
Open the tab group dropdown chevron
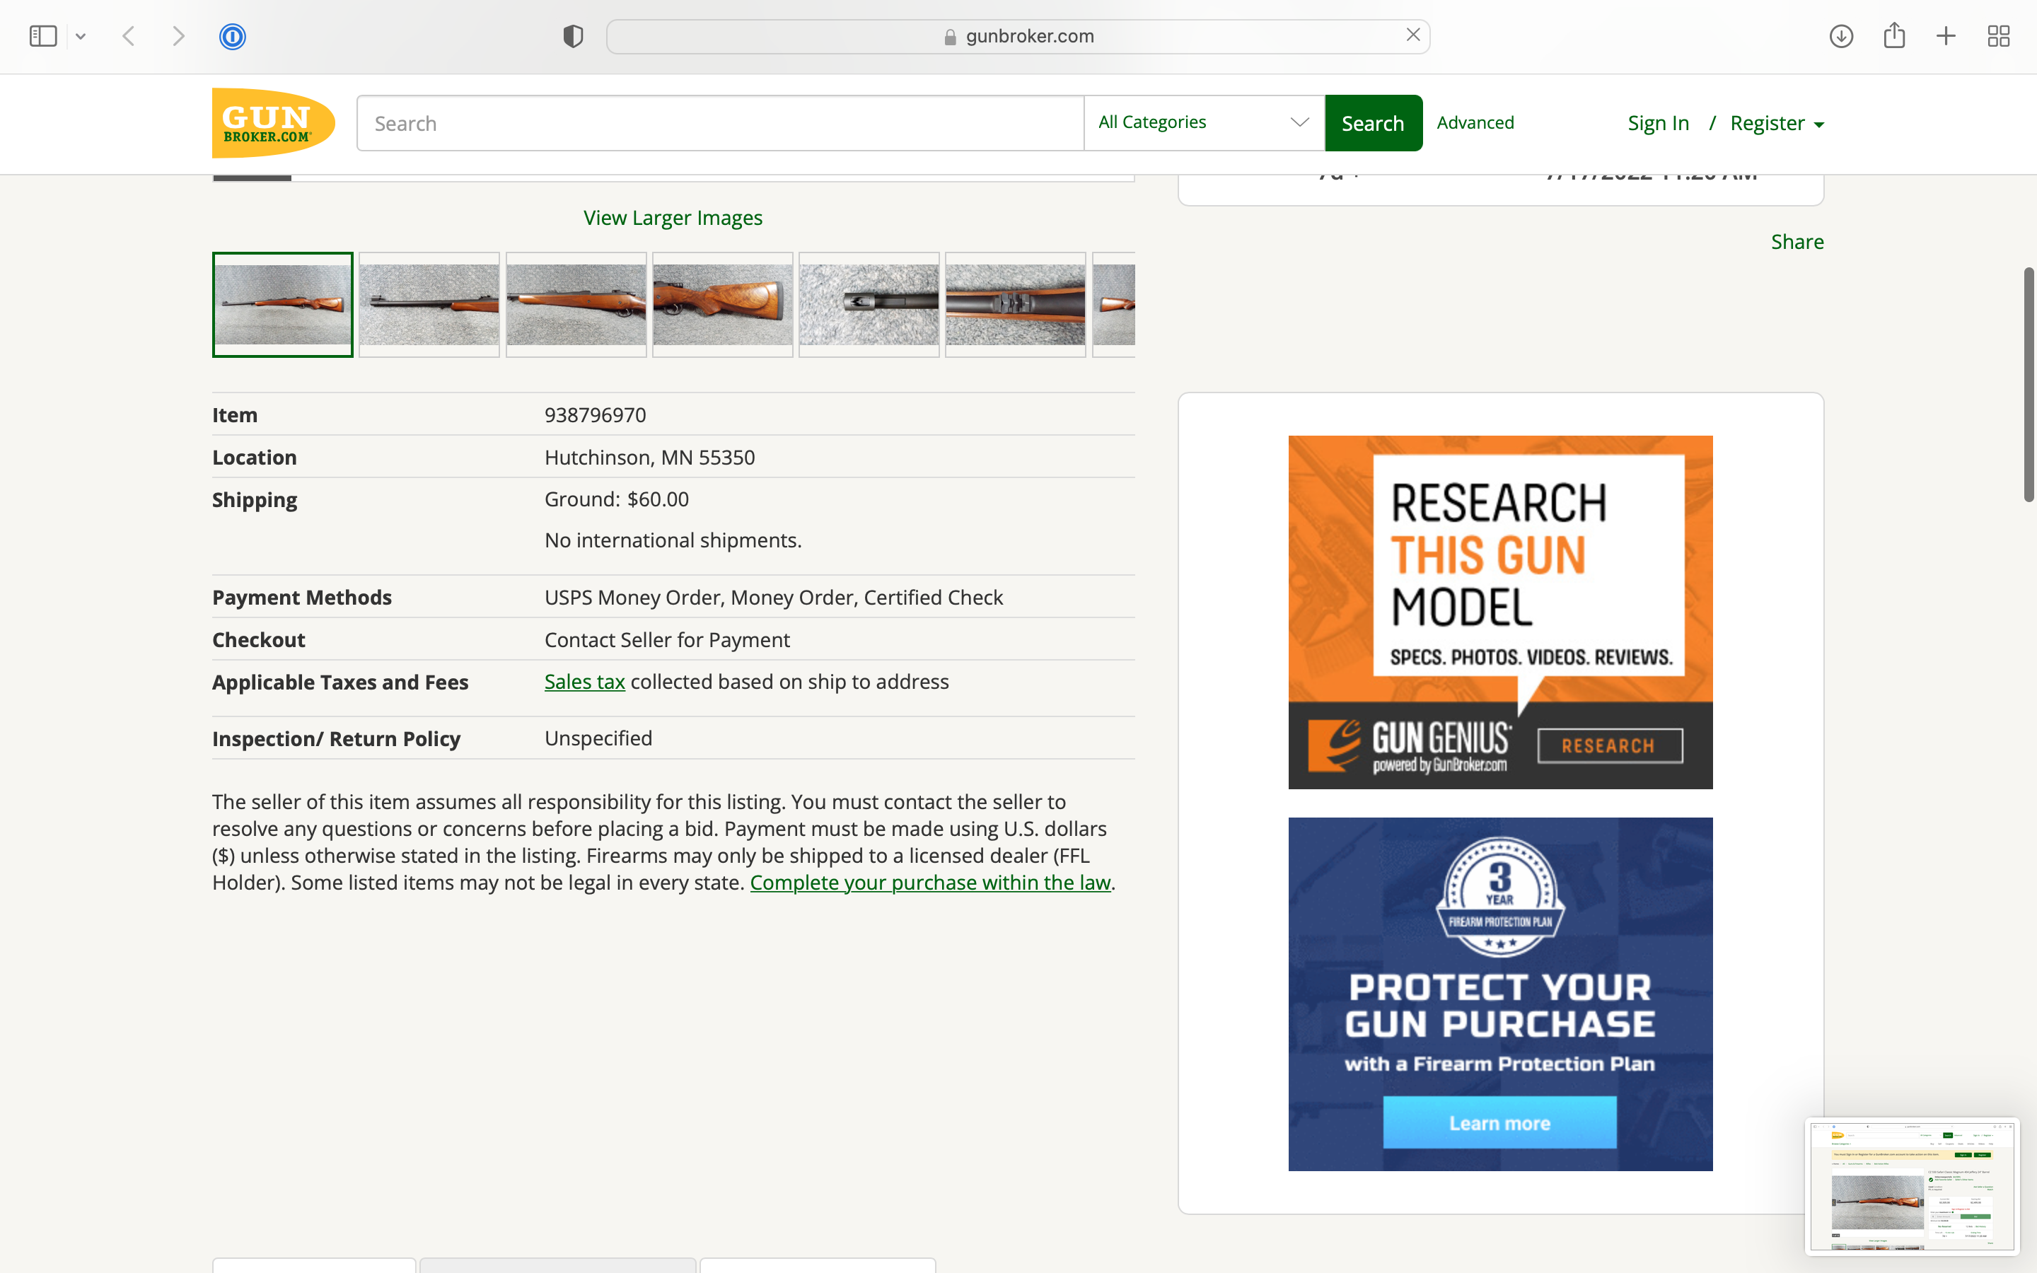81,36
